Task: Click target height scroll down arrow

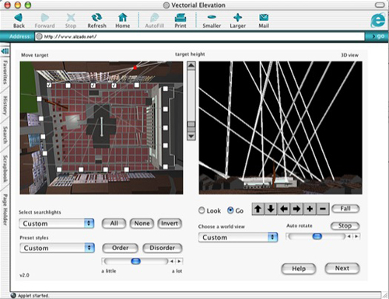Action: tap(191, 136)
